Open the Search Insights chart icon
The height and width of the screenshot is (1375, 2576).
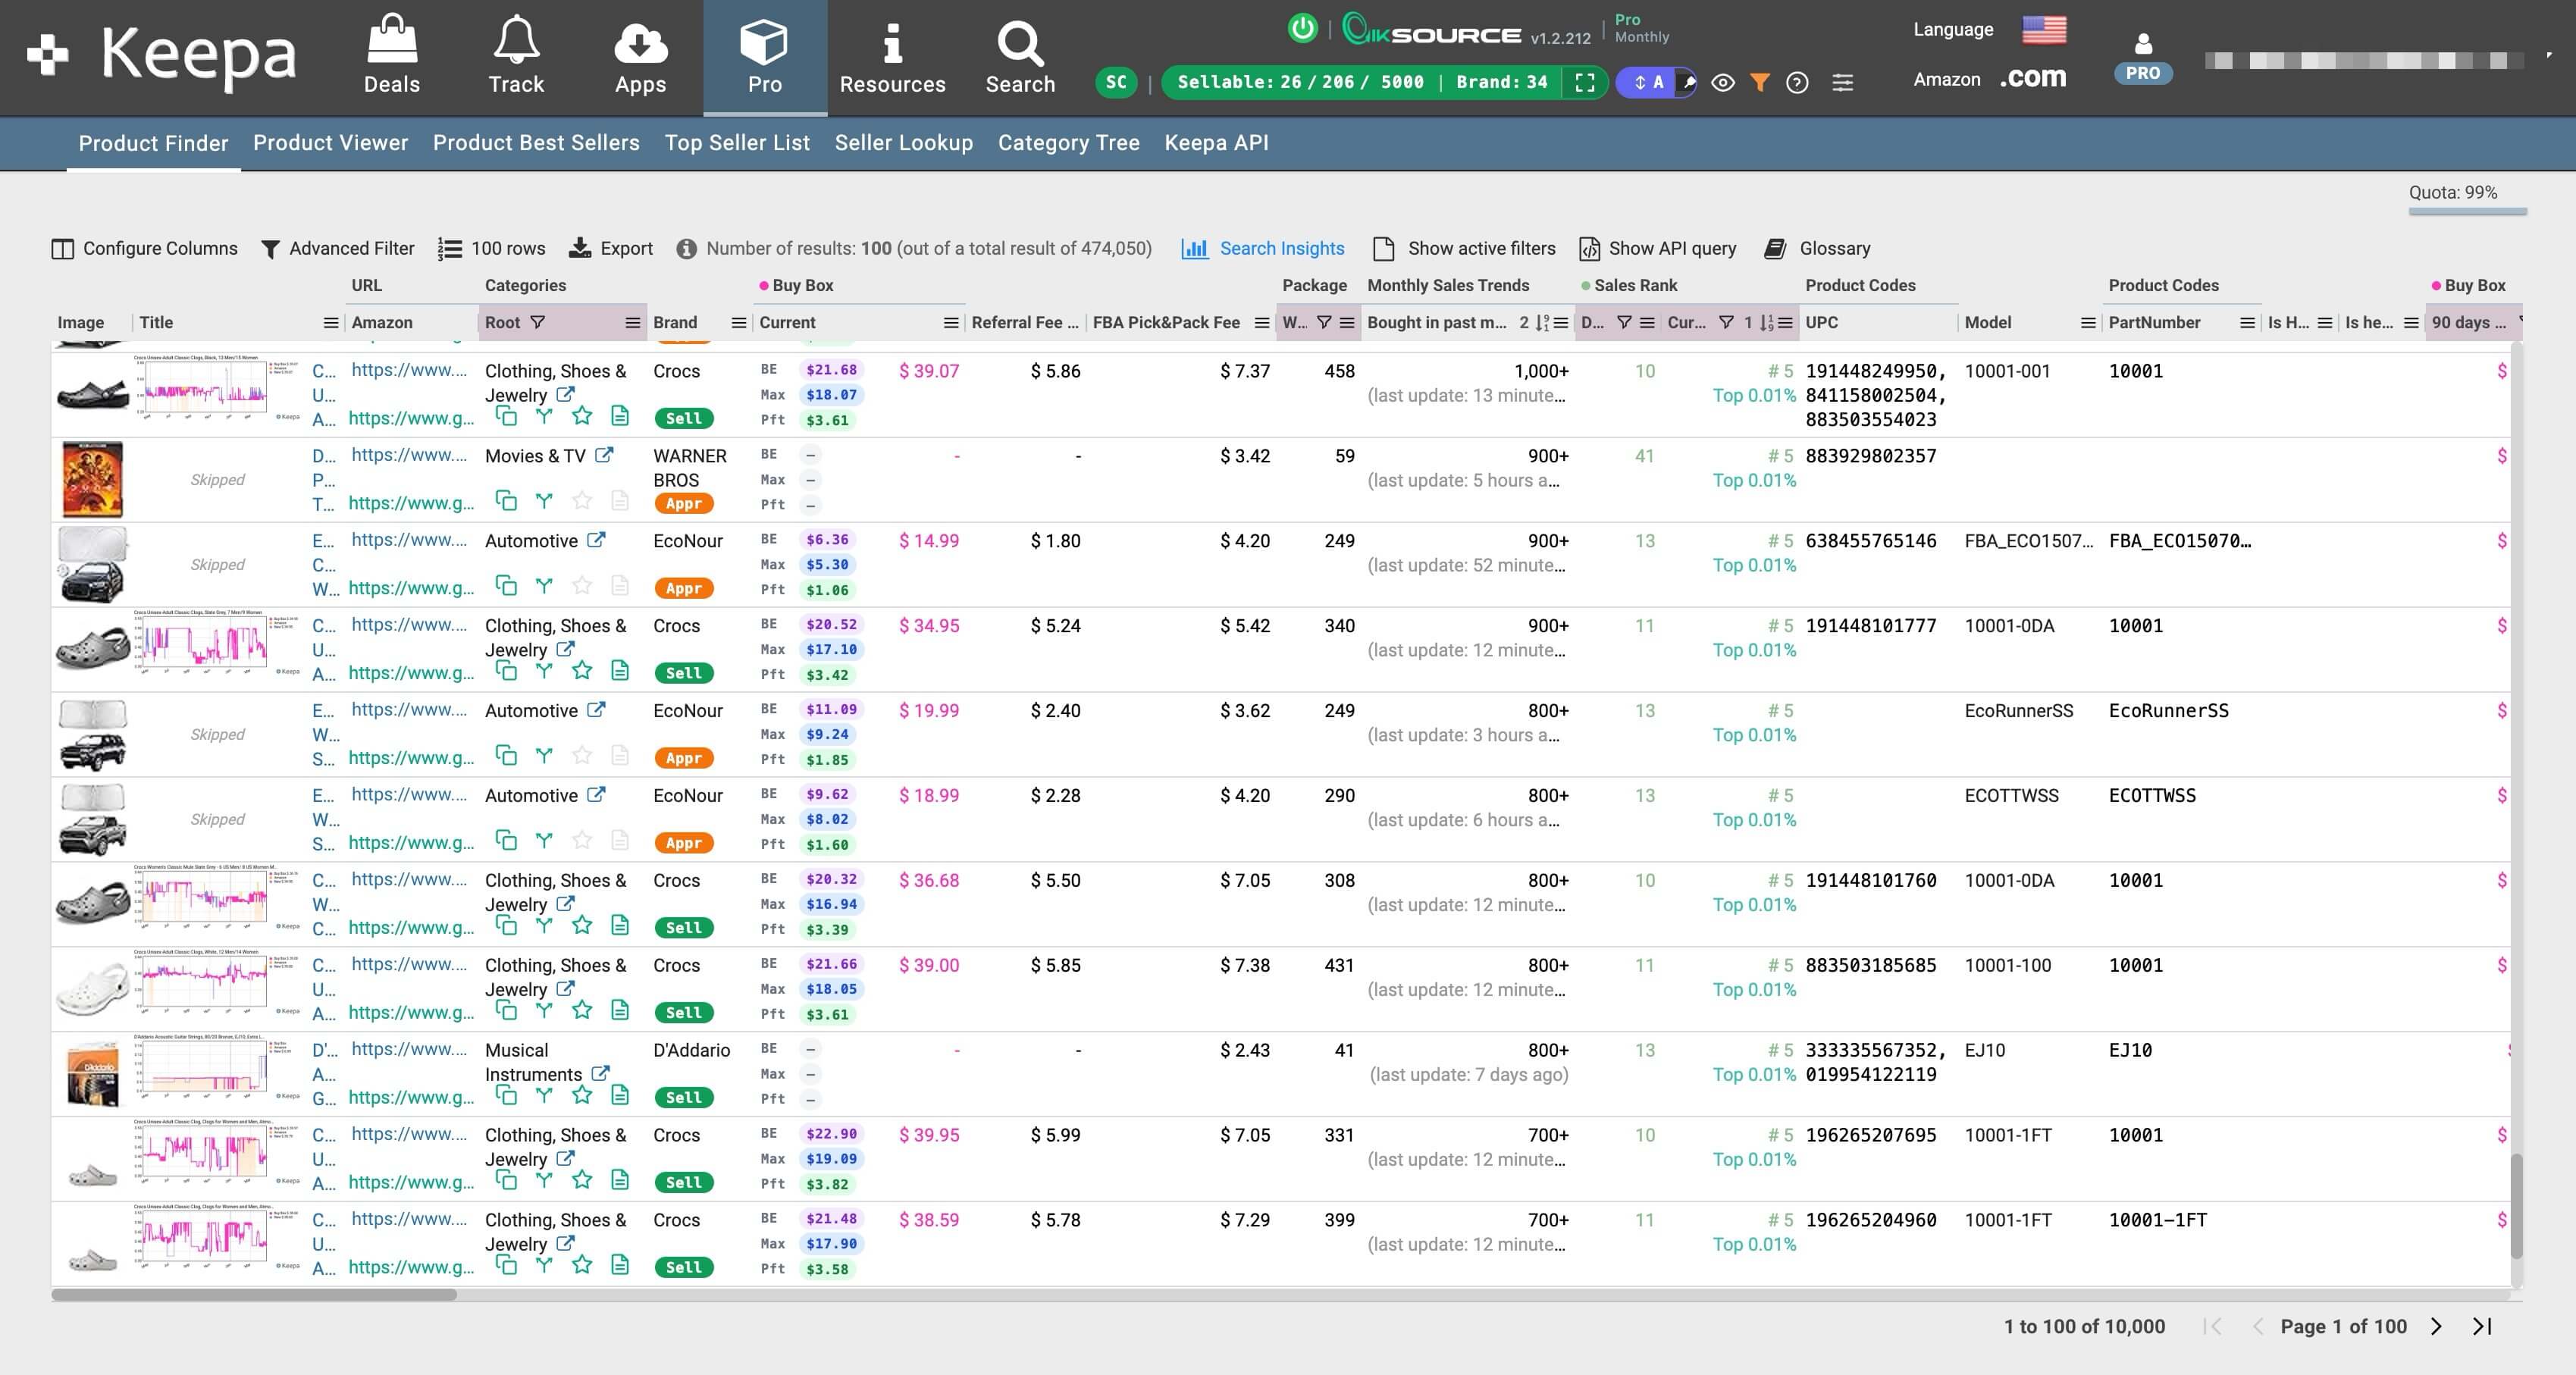[x=1196, y=248]
